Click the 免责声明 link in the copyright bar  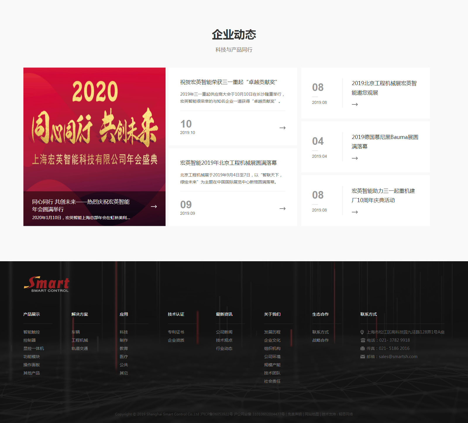point(295,414)
